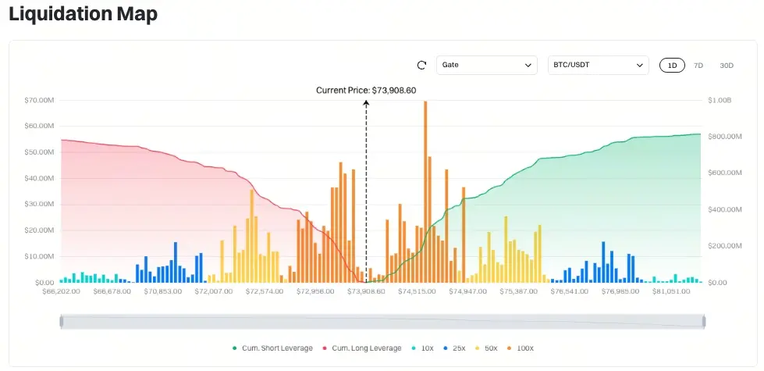Expand the chevron in the Gate selector

point(528,66)
